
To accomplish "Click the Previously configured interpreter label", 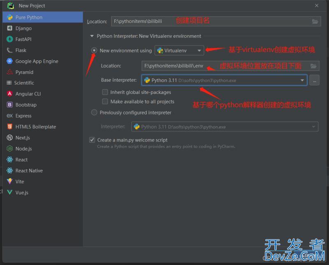I will [x=136, y=112].
